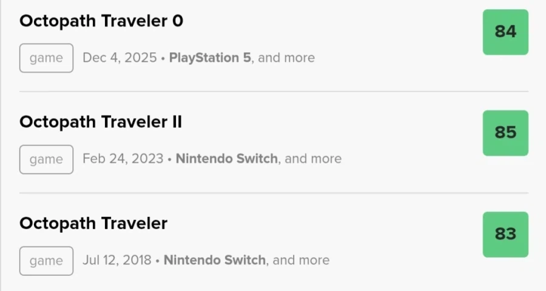This screenshot has height=291, width=546.
Task: Click the green 84 score badge
Action: point(505,32)
